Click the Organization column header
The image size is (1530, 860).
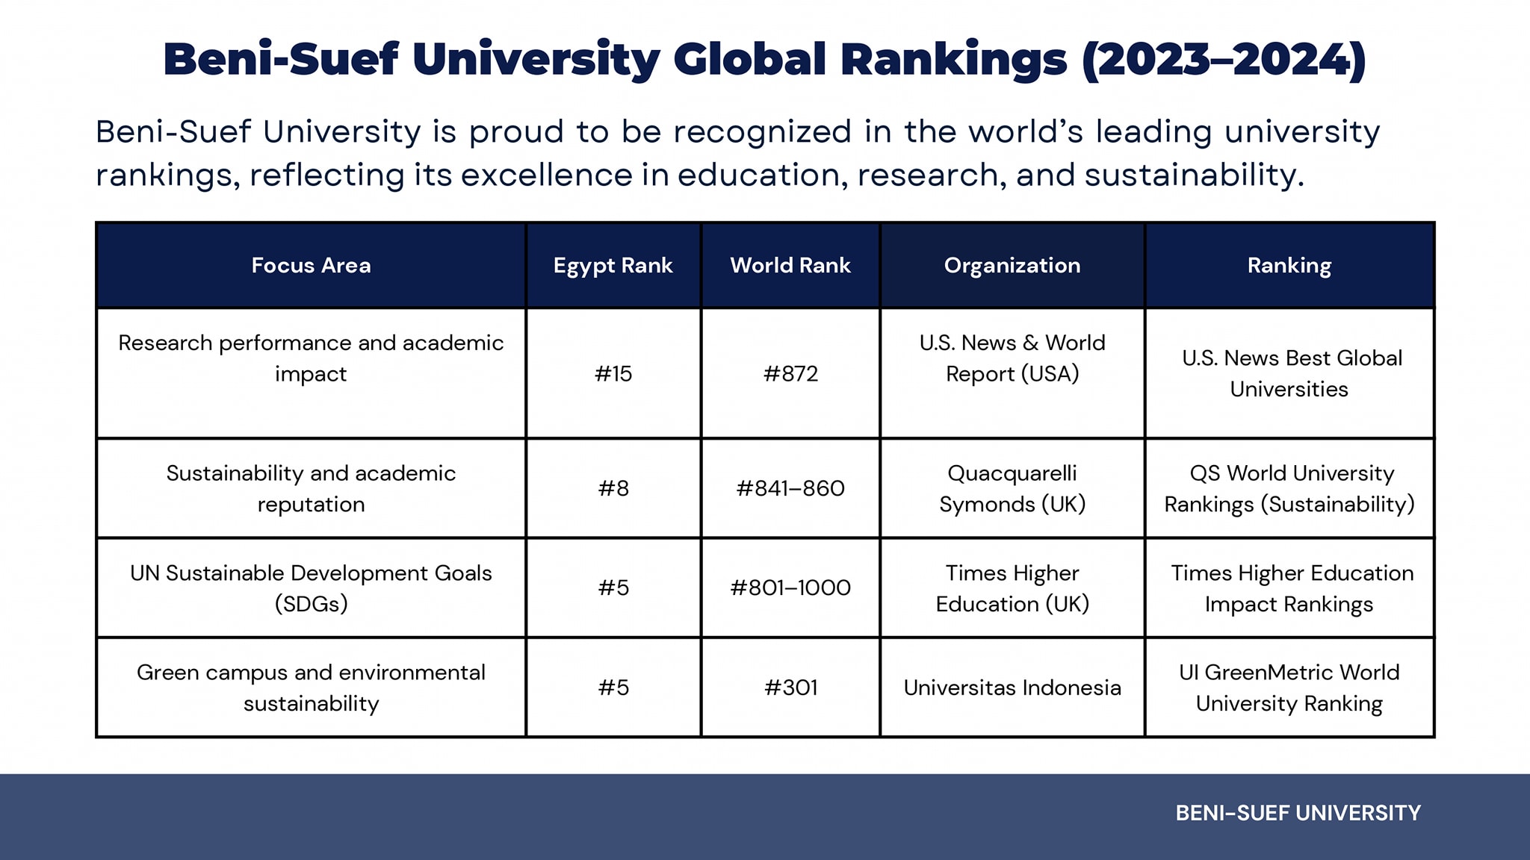pos(1012,265)
